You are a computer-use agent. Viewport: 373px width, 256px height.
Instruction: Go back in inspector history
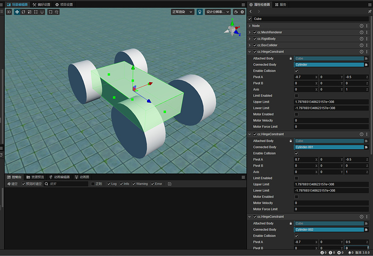tap(251, 11)
